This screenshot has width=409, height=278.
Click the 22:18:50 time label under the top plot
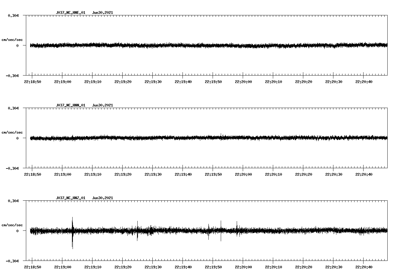[x=32, y=81]
